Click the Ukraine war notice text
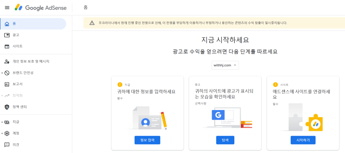 point(193,23)
